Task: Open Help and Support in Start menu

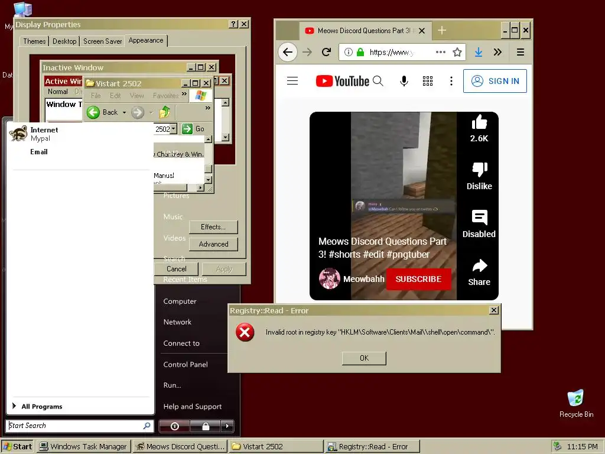Action: tap(192, 406)
